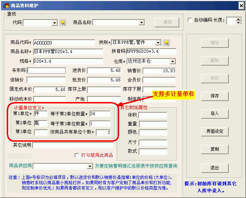Expand the 仓库 dropdown list
246x198 pixels.
[172, 61]
